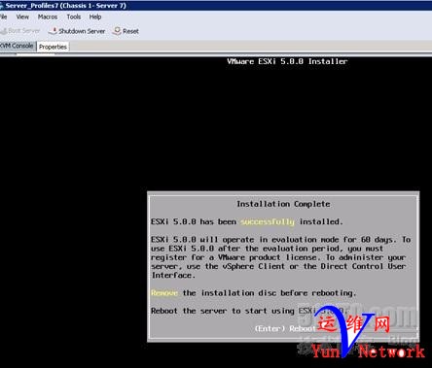Click the Shutdown Server label
This screenshot has height=368, width=432.
[x=82, y=31]
